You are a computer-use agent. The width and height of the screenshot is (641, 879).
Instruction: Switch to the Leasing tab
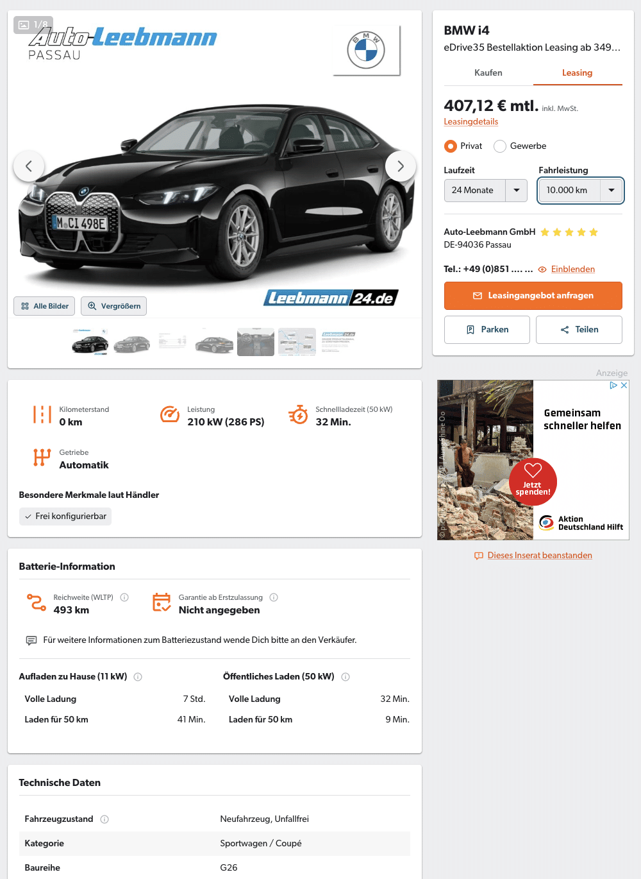coord(578,73)
